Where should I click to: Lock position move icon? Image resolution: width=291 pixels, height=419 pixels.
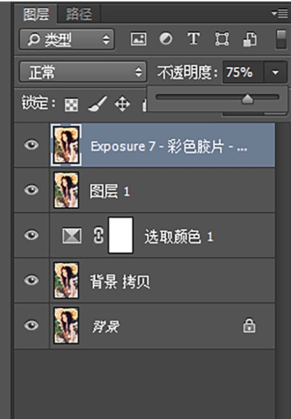coord(122,104)
